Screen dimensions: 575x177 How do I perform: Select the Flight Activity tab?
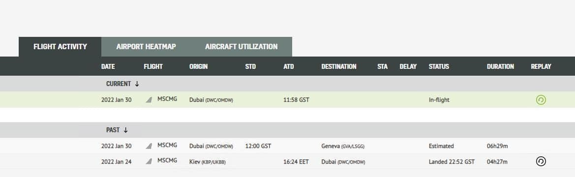pos(60,47)
